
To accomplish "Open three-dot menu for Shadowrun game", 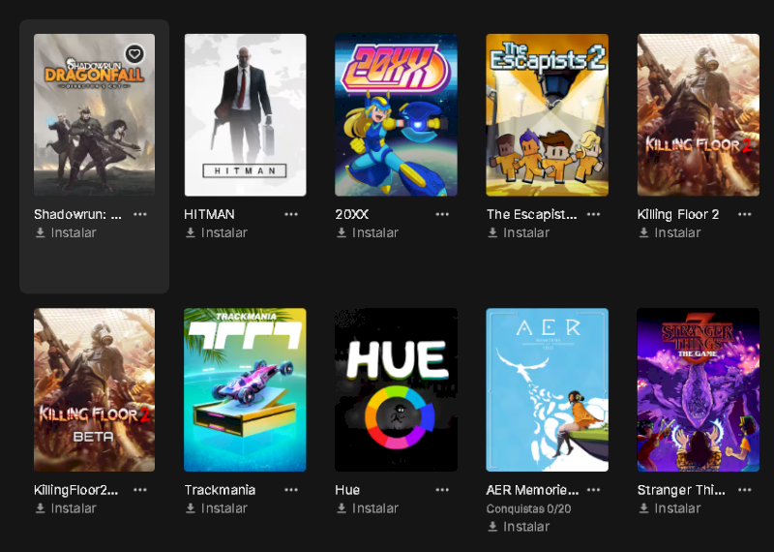I will click(x=140, y=214).
